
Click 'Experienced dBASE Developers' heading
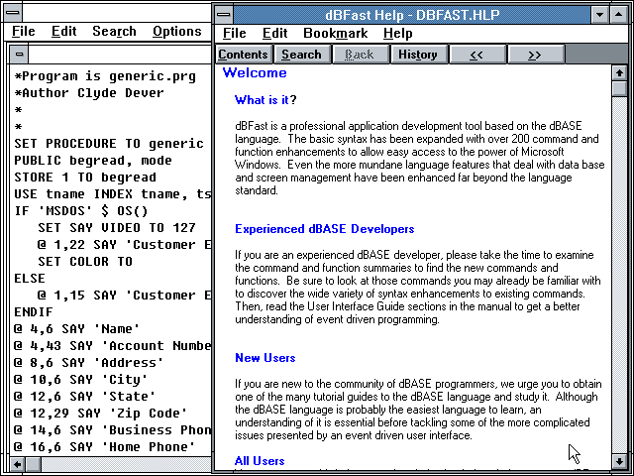[x=325, y=229]
